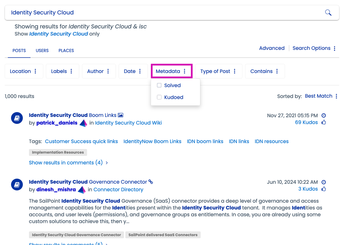Click the magnifying glass search icon
This screenshot has height=245, width=344.
(x=328, y=13)
